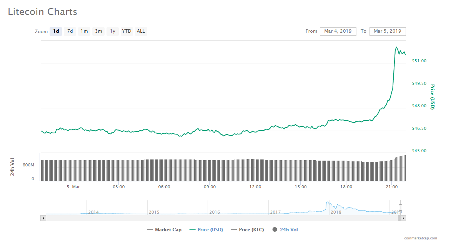This screenshot has width=456, height=249.
Task: Set chart zoom to 1m
Action: [84, 31]
